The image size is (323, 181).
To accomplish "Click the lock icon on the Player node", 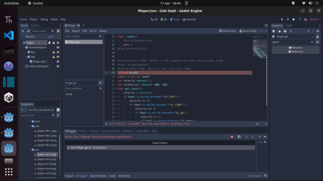I will (x=53, y=43).
